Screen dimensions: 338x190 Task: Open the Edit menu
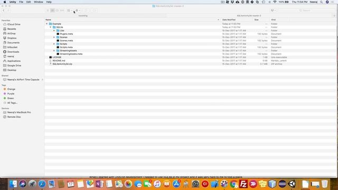point(29,2)
